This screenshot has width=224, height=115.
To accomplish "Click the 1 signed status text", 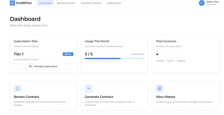I will [181, 61].
